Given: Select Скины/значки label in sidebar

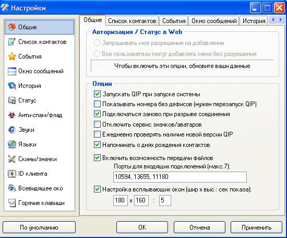Looking at the screenshot, I should [38, 159].
